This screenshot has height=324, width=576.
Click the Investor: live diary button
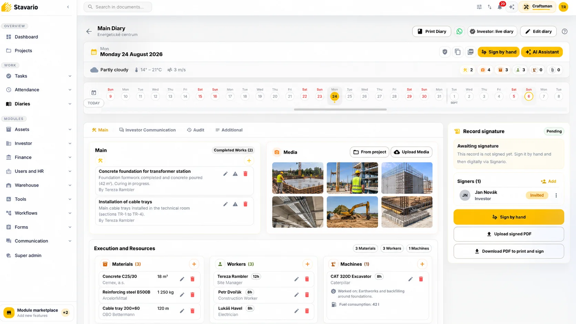pos(492,31)
